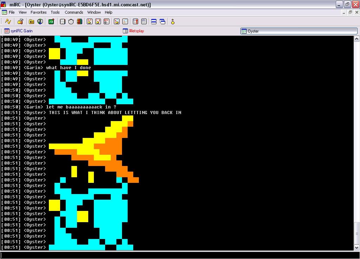Restore the Oyster child window
This screenshot has height=259, width=360.
(x=350, y=12)
